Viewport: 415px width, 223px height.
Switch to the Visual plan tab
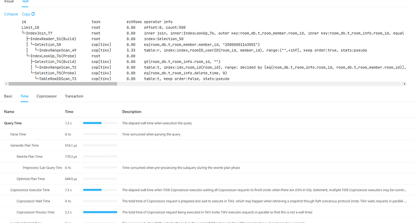click(x=9, y=1)
